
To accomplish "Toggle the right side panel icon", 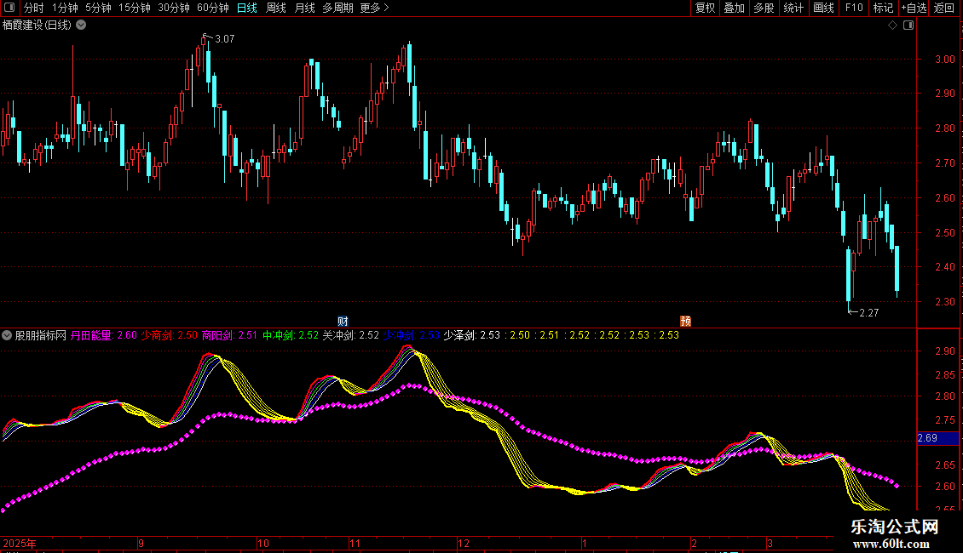I will coord(908,26).
